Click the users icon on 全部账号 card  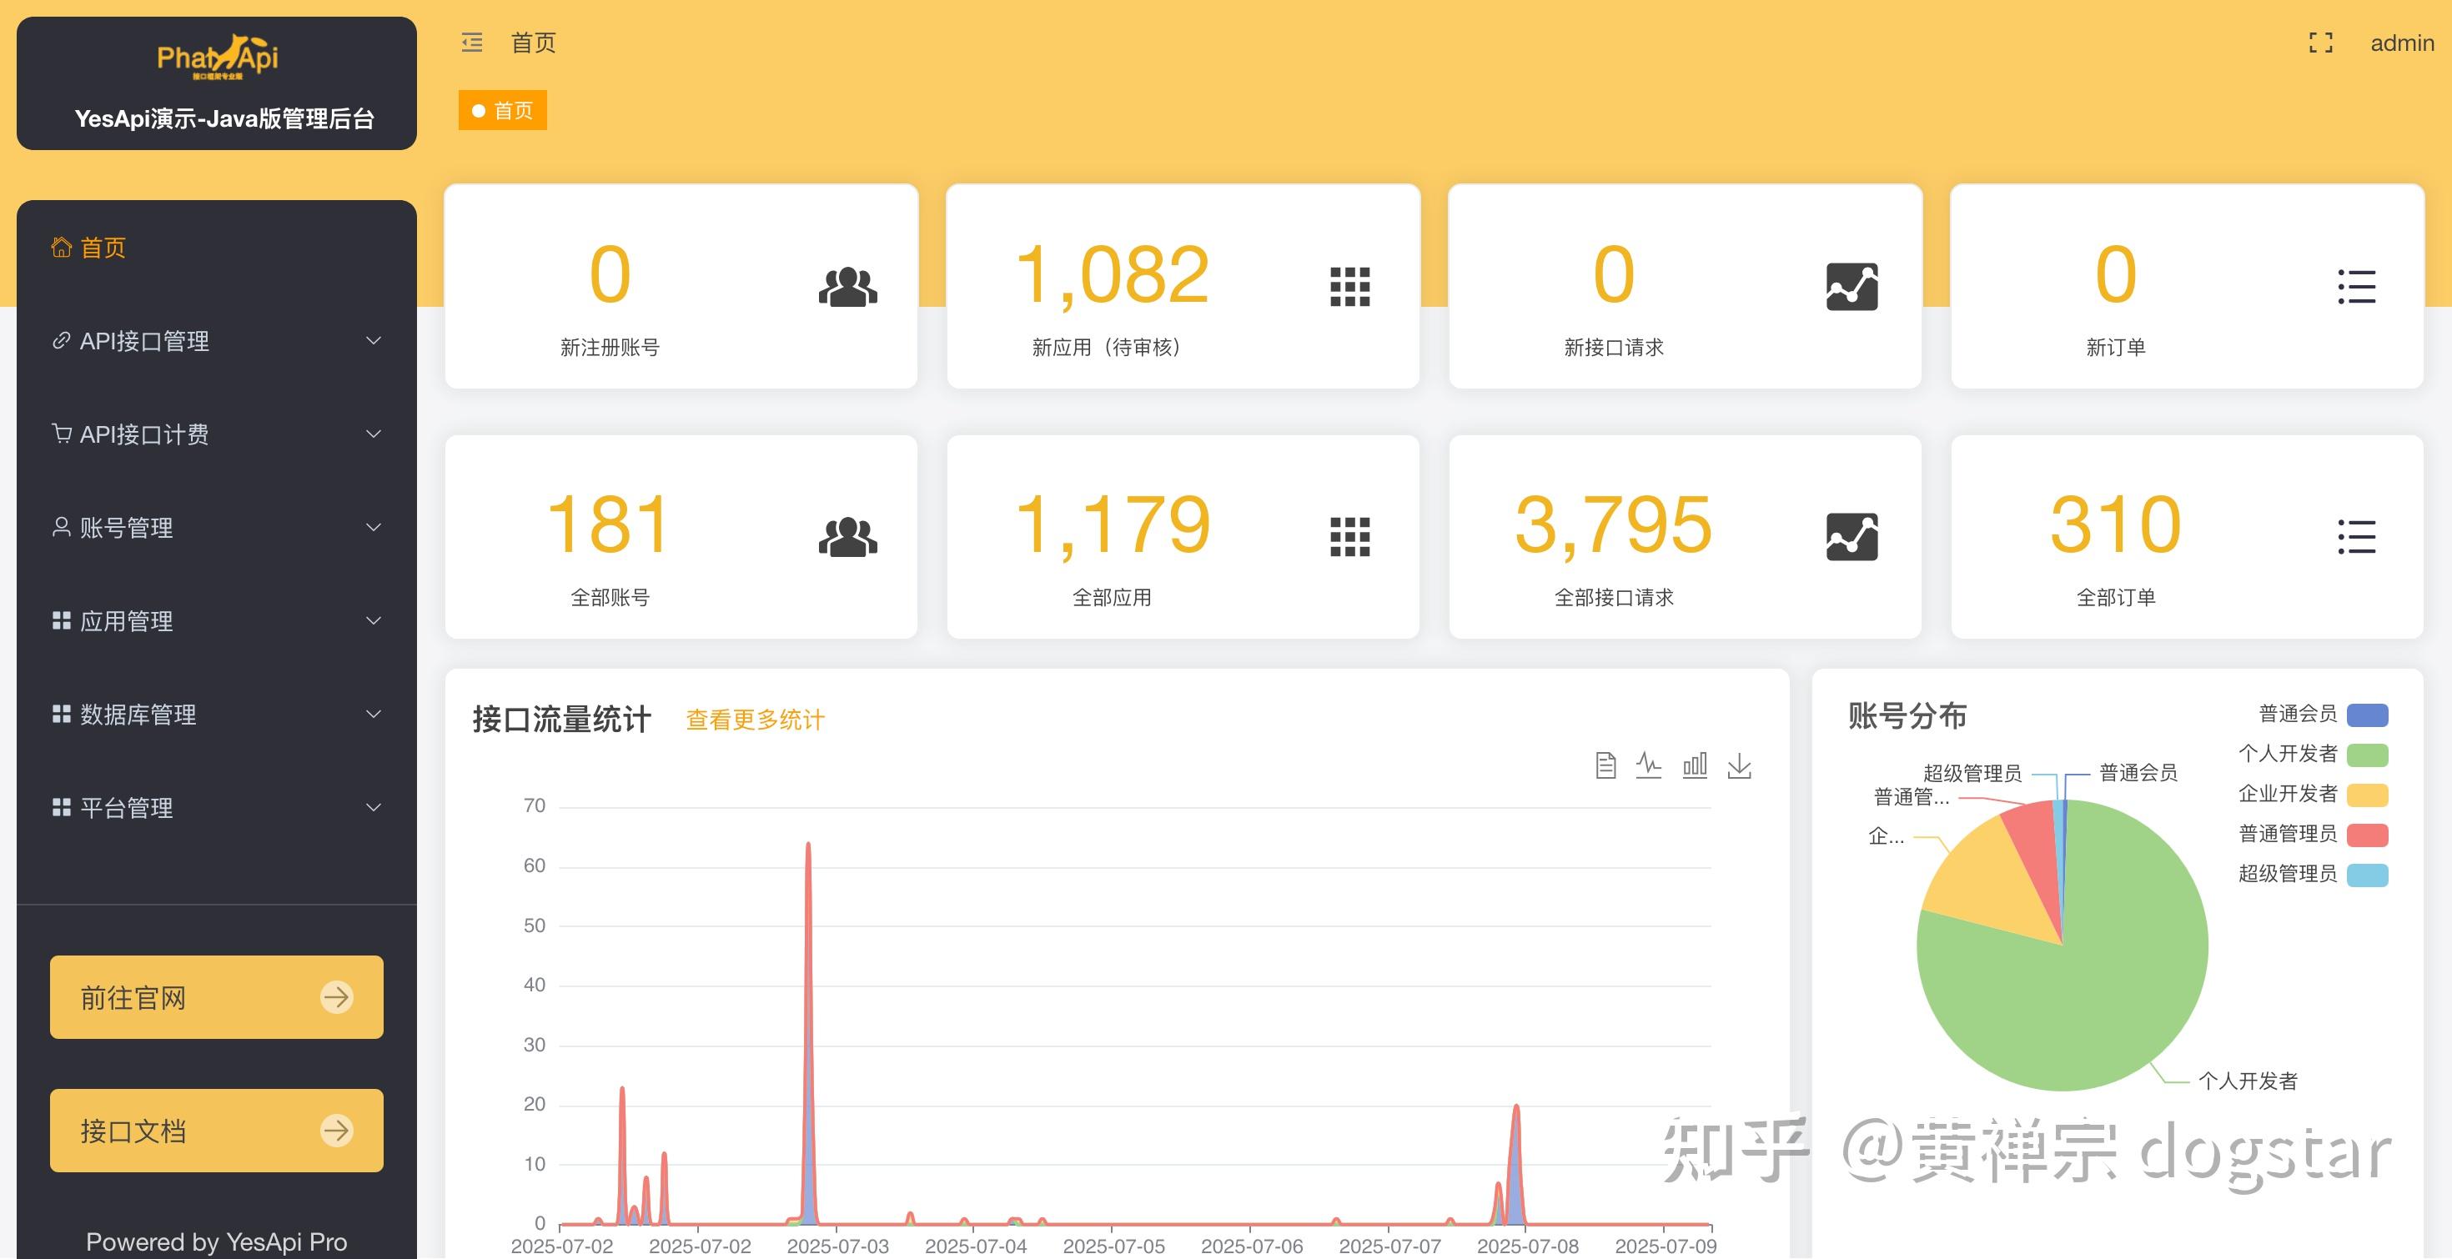847,536
